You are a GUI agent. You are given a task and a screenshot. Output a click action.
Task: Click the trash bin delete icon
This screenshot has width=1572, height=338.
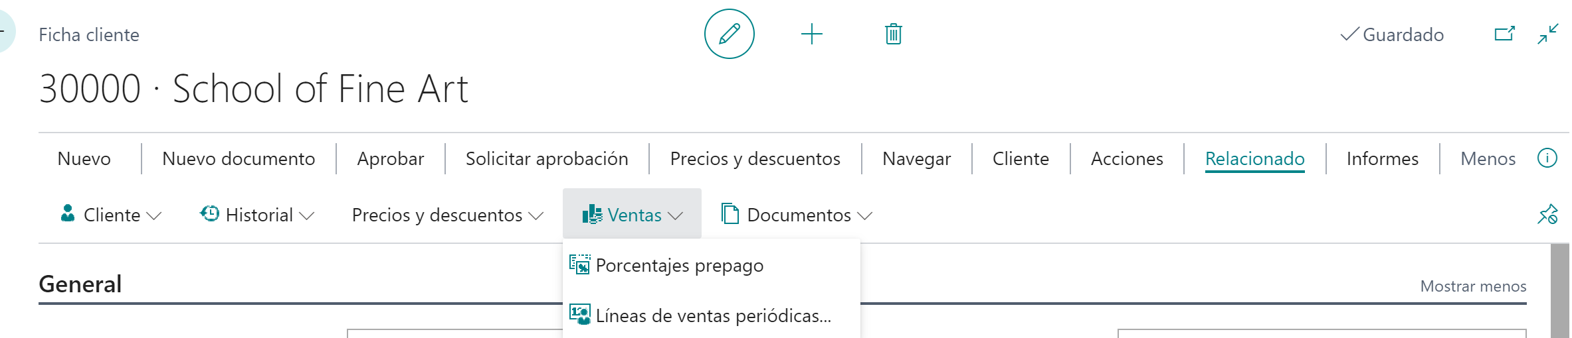[x=893, y=34]
